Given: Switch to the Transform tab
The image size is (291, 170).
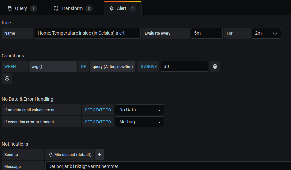Looking at the screenshot, I should pos(72,8).
